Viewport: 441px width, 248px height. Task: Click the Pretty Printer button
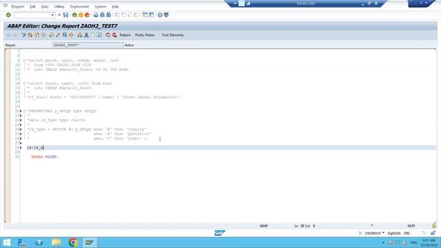(145, 35)
